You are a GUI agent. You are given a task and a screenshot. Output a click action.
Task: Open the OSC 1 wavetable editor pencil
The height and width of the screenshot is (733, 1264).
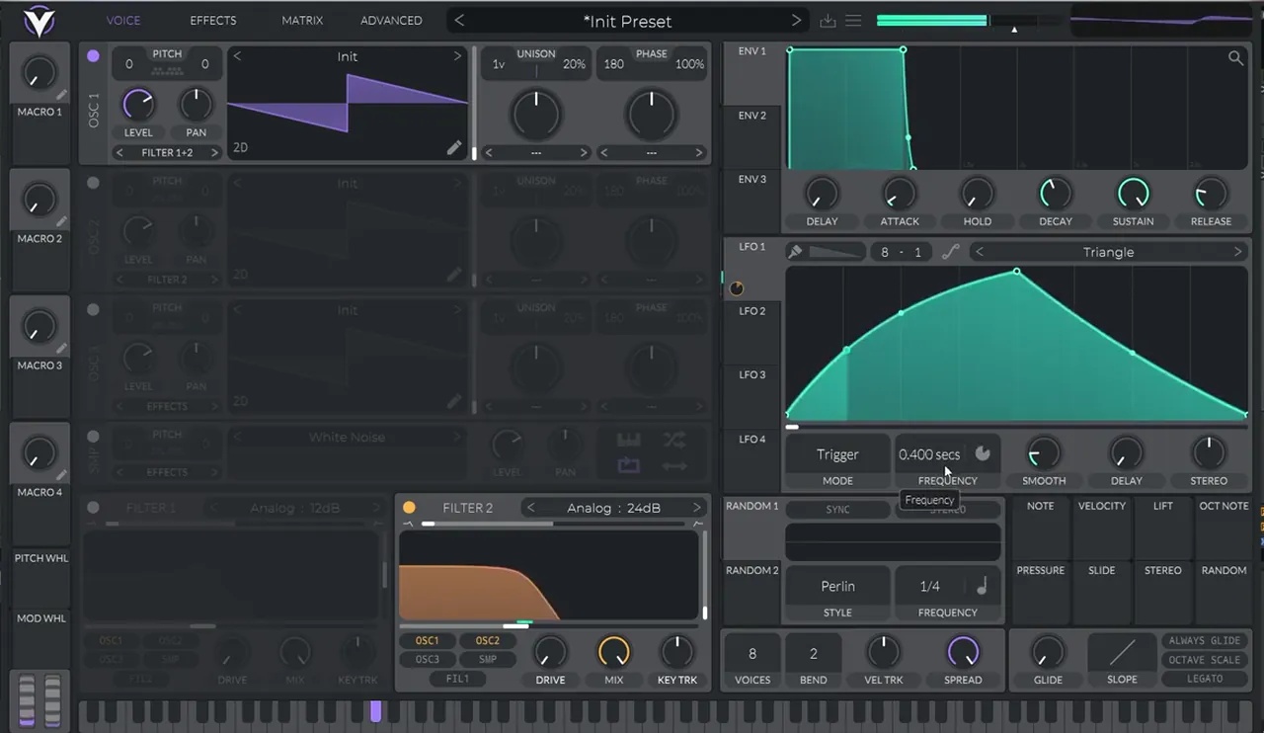pyautogui.click(x=454, y=148)
